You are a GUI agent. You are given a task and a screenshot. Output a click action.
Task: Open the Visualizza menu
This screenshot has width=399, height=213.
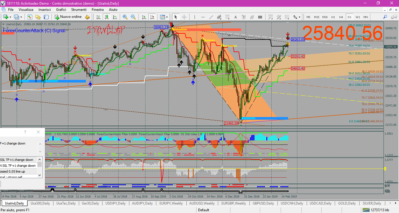point(26,10)
